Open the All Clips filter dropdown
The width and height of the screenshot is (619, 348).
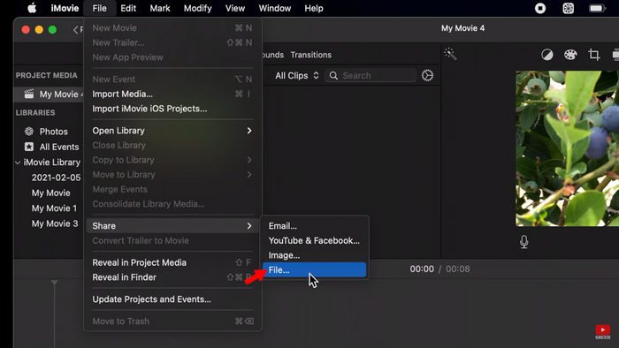tap(297, 75)
